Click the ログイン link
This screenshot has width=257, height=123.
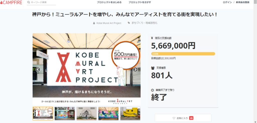pyautogui.click(x=227, y=2)
